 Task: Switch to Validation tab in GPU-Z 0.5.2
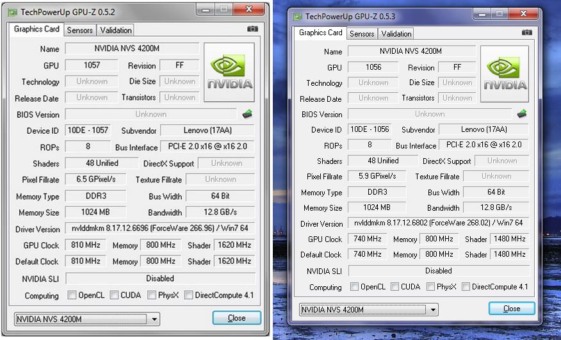115,30
